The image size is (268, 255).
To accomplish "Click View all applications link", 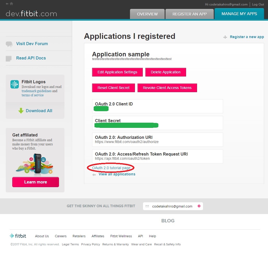I will [117, 174].
